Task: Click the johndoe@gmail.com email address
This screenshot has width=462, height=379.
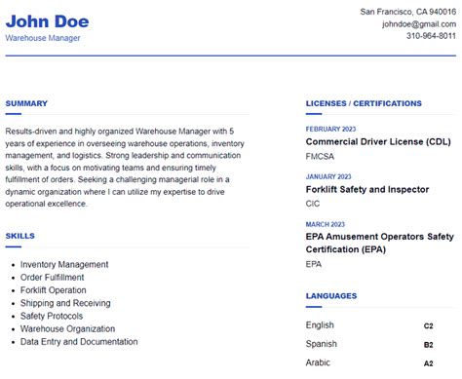Action: point(419,24)
